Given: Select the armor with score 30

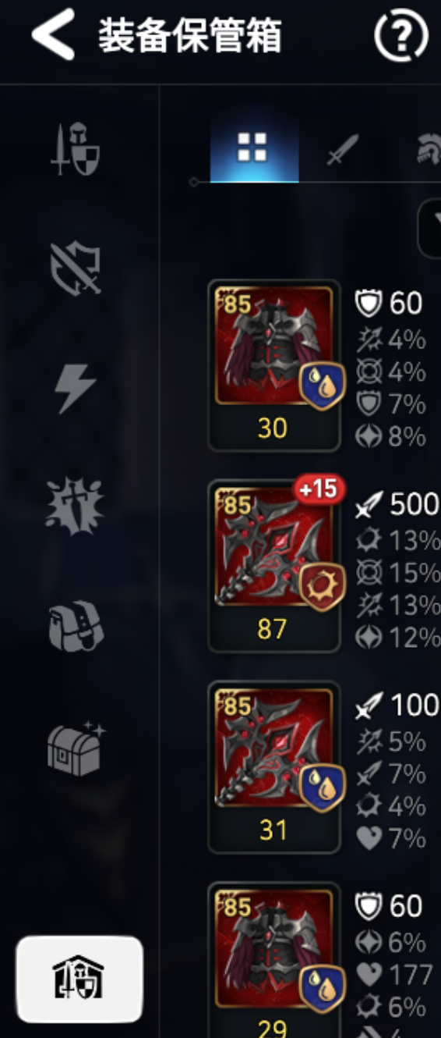Looking at the screenshot, I should (x=274, y=365).
